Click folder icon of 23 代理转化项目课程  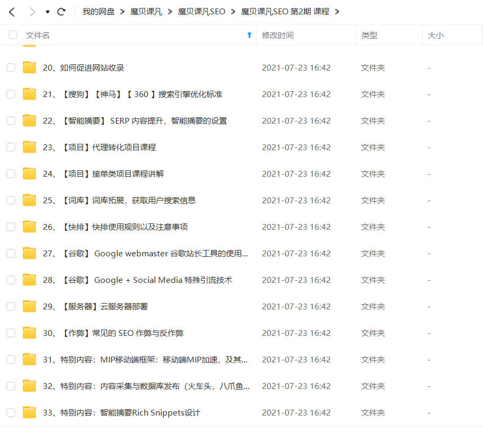coord(29,147)
